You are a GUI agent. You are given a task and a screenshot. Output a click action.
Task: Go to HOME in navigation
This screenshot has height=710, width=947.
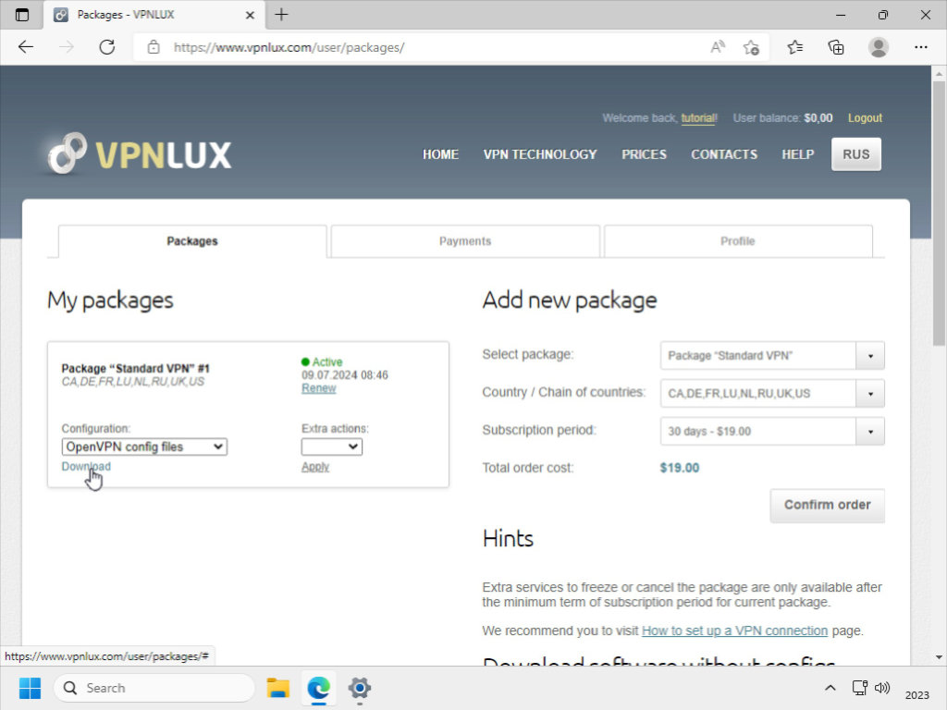click(440, 154)
